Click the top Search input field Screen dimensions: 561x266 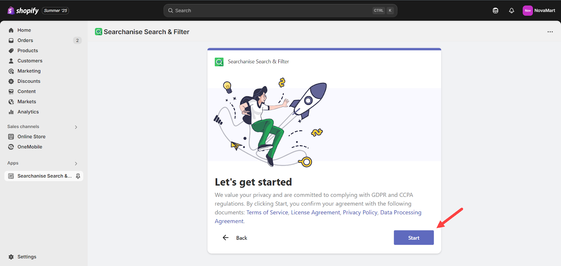tap(280, 10)
